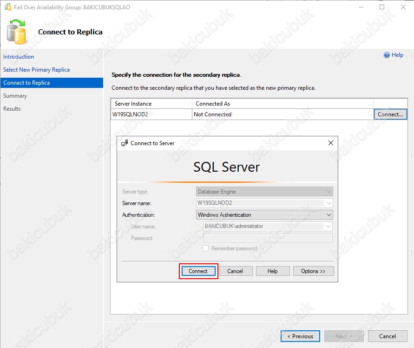
Task: Minimize the failover wizard window
Action: click(361, 7)
